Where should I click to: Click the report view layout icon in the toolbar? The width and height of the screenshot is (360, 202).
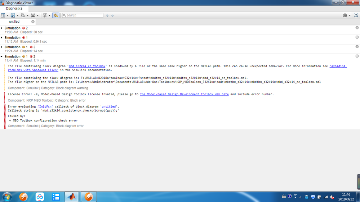(3, 15)
